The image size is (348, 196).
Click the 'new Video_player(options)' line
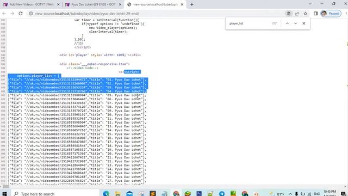coord(113,28)
